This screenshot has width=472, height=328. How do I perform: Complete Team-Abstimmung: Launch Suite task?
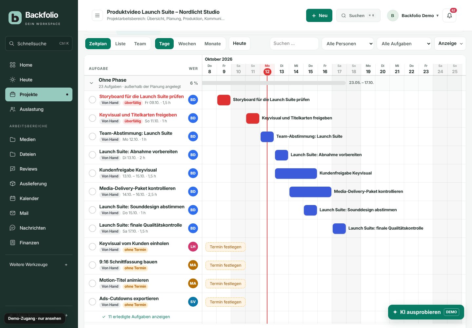92,136
